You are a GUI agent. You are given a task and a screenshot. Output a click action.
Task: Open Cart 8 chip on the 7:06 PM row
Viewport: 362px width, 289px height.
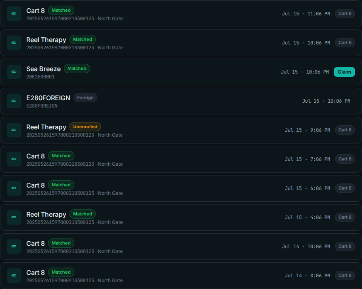(x=345, y=159)
